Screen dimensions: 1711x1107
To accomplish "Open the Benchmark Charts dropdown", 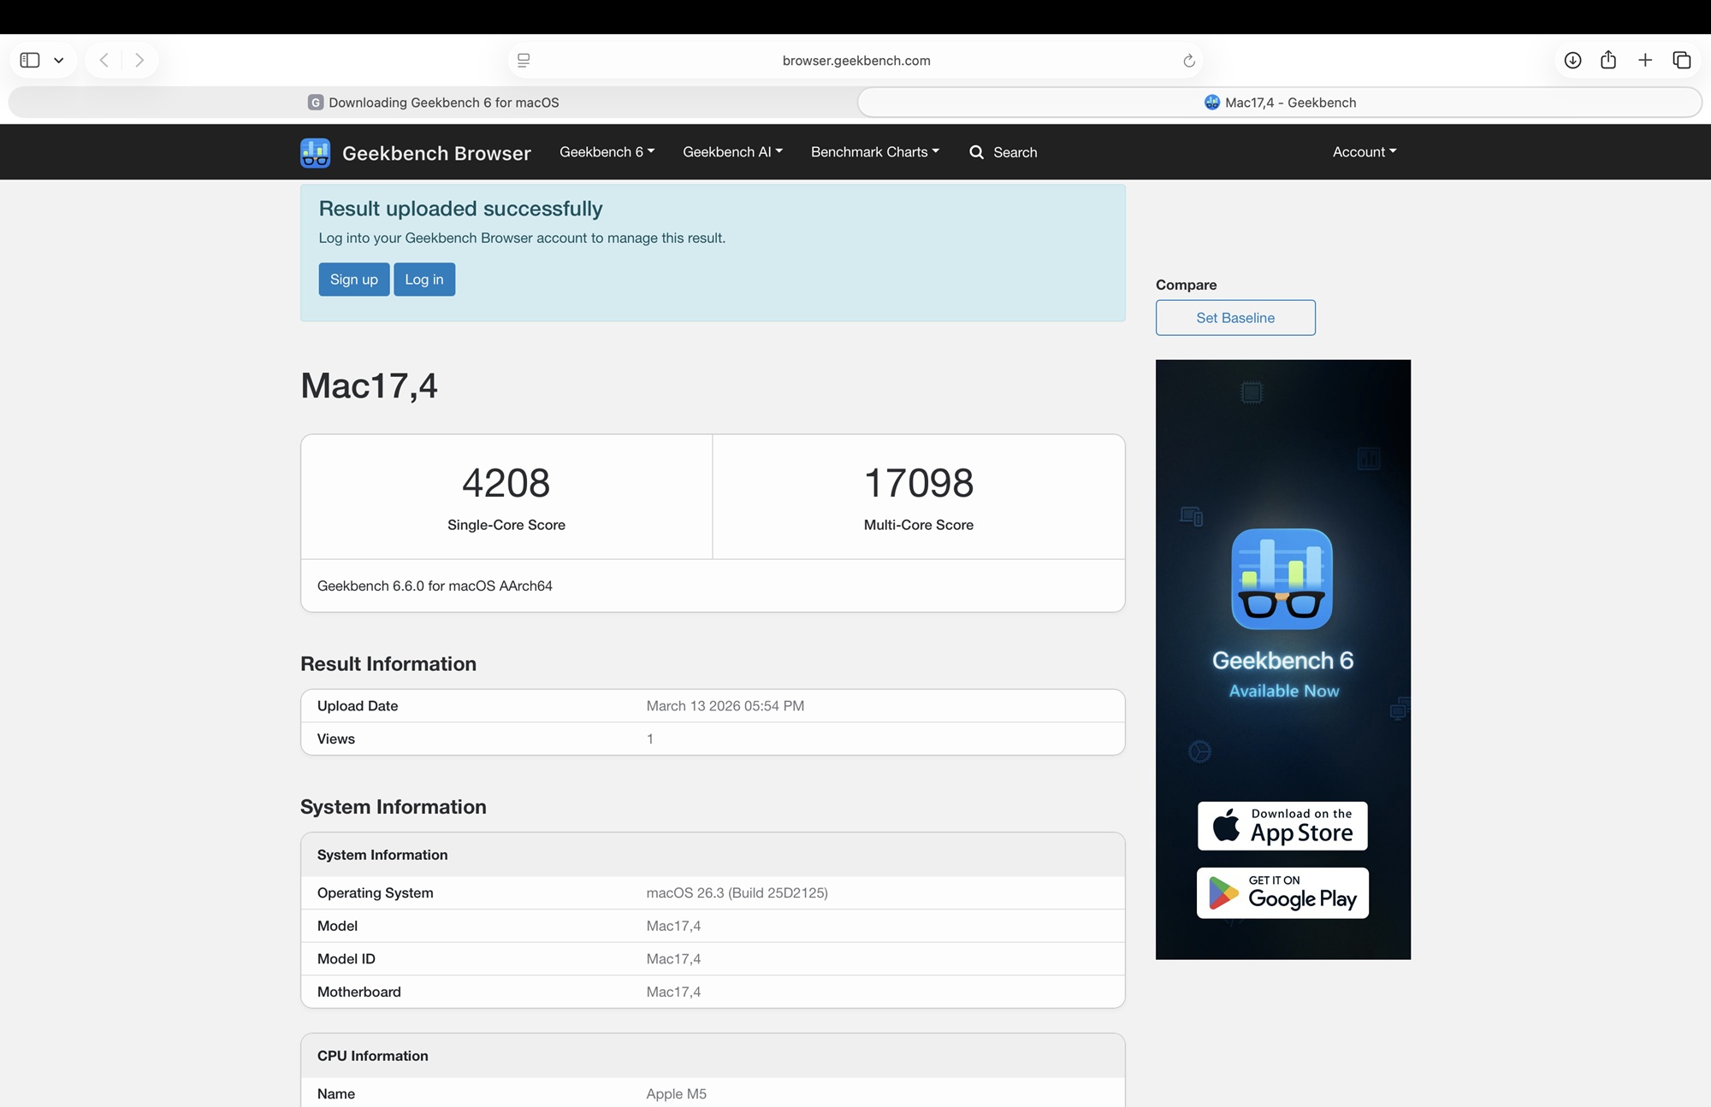I will pos(874,152).
